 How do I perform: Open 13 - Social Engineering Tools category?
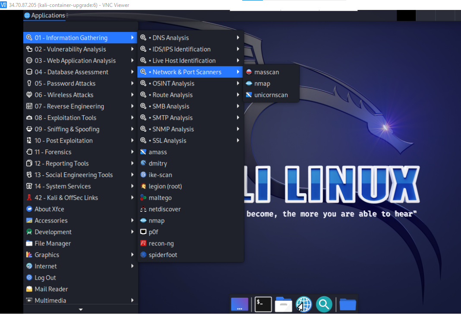[80, 175]
